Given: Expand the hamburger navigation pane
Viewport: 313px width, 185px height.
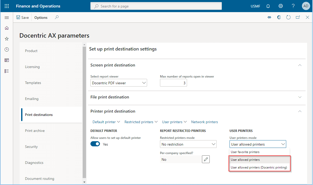Looking at the screenshot, I should click(7, 18).
